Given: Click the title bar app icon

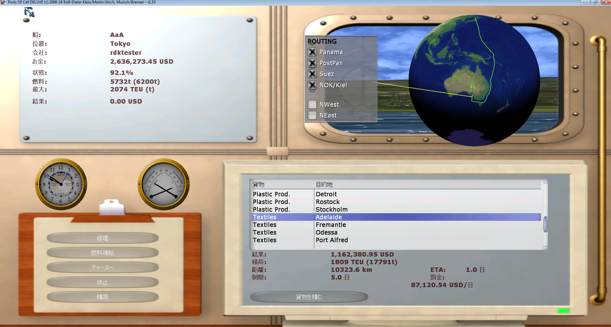Looking at the screenshot, I should coord(3,2).
